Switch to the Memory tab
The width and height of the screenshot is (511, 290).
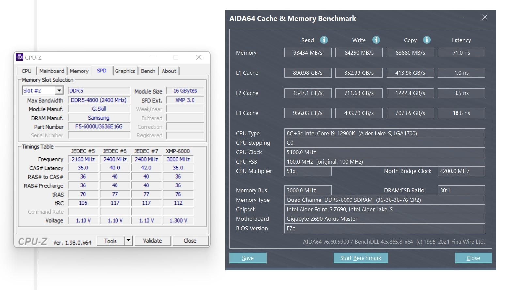(79, 71)
